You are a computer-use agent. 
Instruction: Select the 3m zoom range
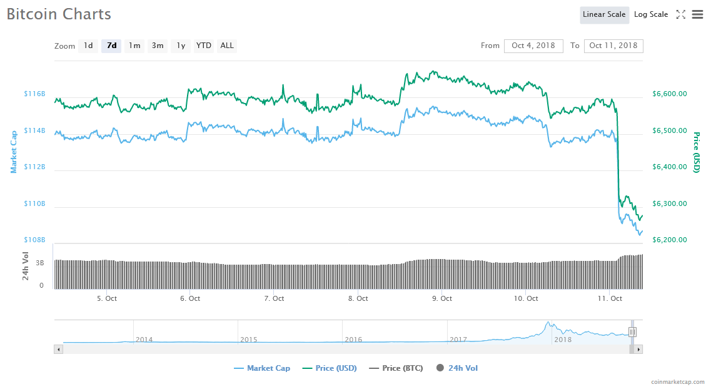[158, 46]
